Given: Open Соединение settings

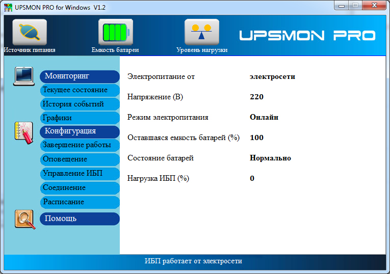Looking at the screenshot, I should click(80, 188).
